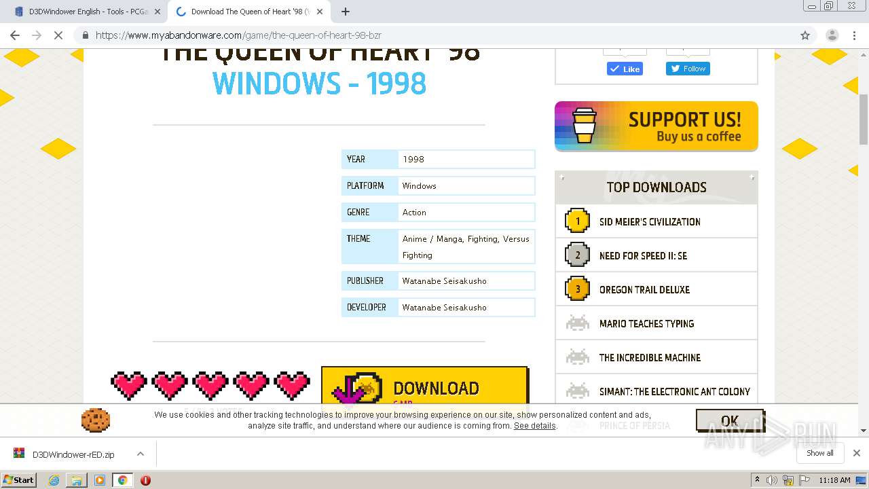Close the downloads bar
The width and height of the screenshot is (869, 489).
pos(856,453)
